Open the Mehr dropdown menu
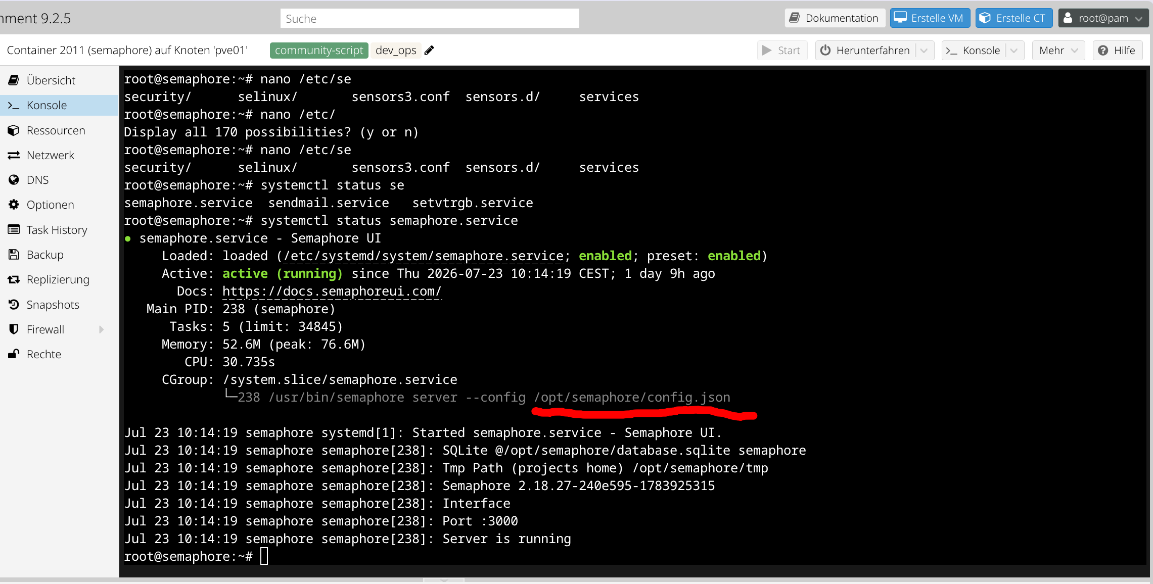The height and width of the screenshot is (584, 1153). (1058, 50)
